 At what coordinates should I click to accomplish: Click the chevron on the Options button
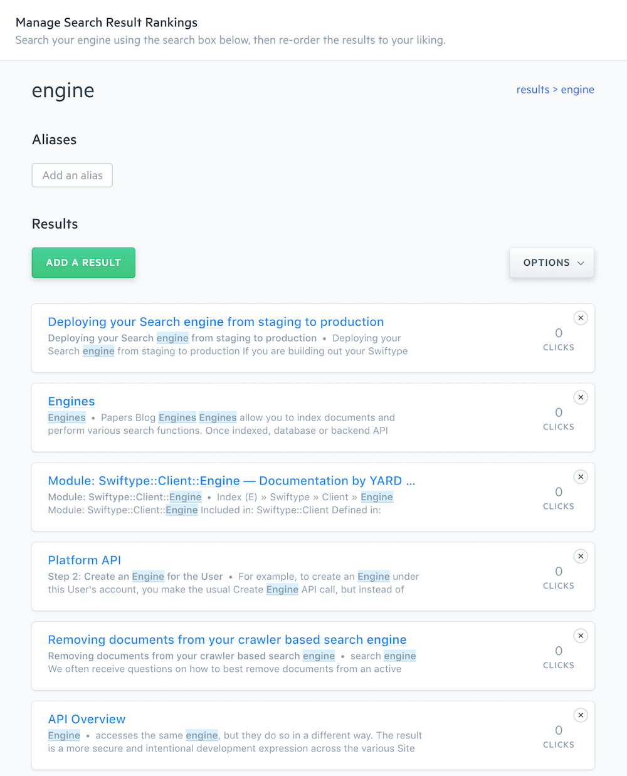pos(581,263)
